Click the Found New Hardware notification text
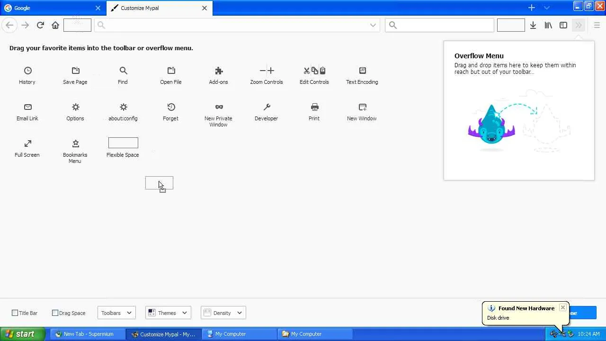The height and width of the screenshot is (341, 606). [526, 308]
